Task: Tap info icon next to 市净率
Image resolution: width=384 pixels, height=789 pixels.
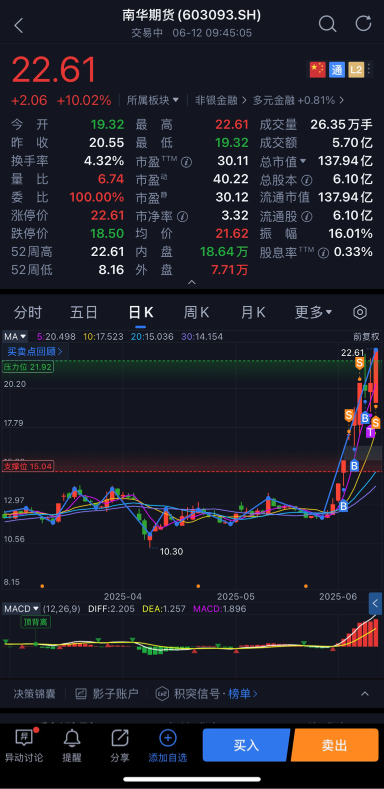Action: click(x=182, y=217)
